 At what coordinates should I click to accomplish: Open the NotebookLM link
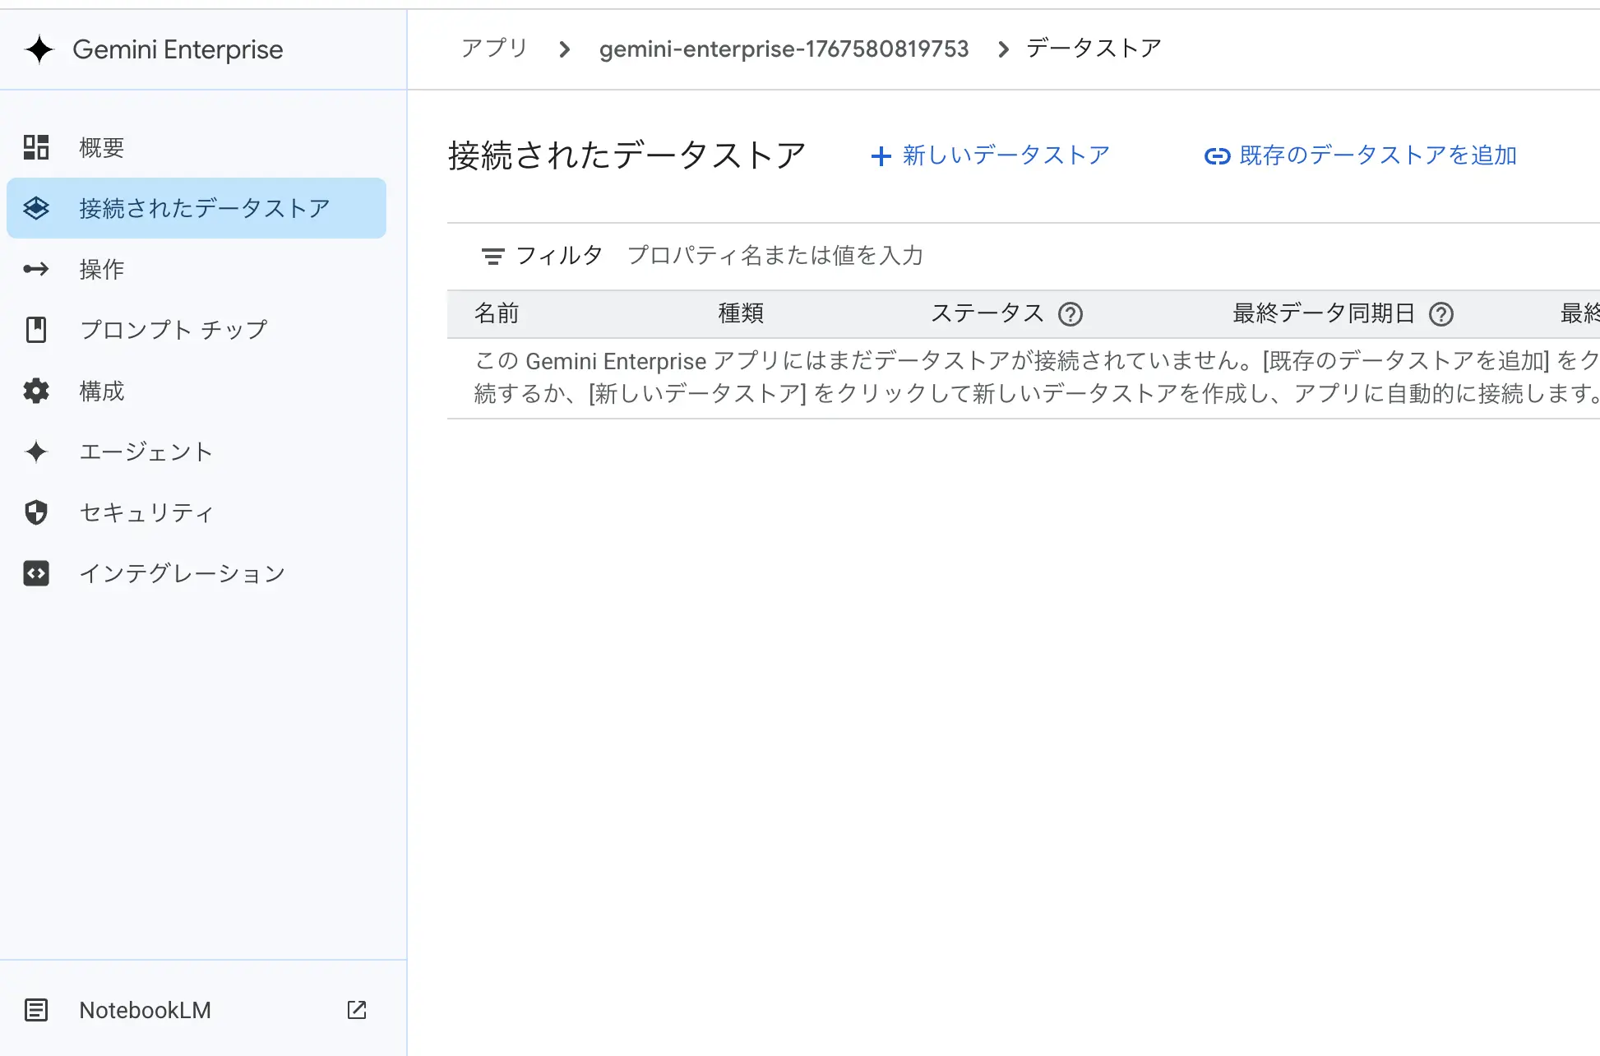tap(197, 1010)
